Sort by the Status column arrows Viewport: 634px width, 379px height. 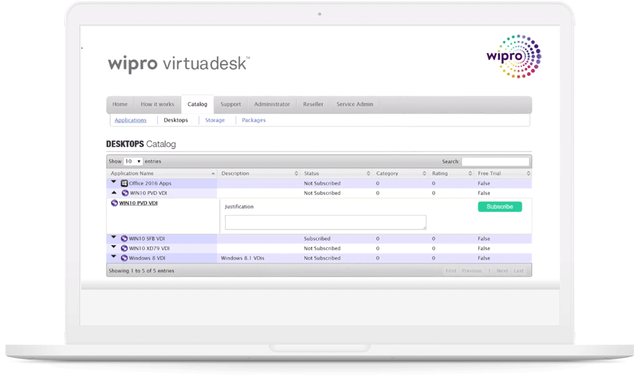pos(369,174)
